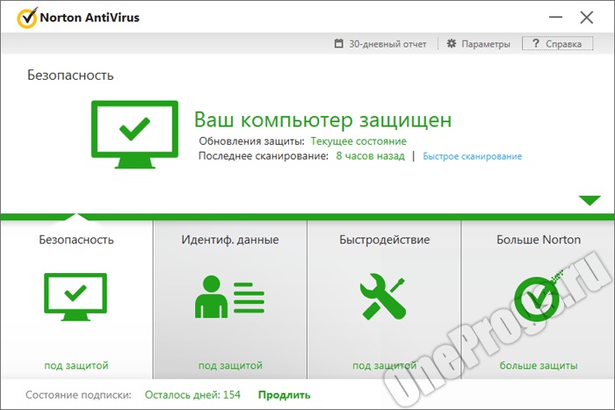Screen dimensions: 615x410
Task: Click the Осталось дней: 154 subscription status
Action: 192,395
